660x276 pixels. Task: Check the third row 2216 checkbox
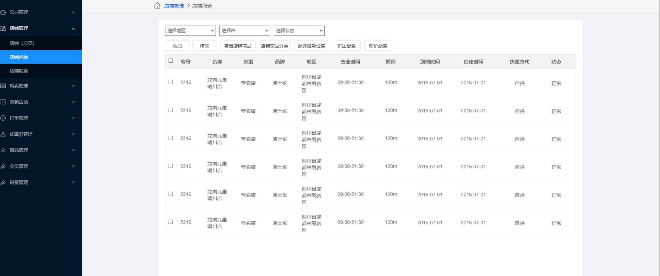click(x=171, y=138)
